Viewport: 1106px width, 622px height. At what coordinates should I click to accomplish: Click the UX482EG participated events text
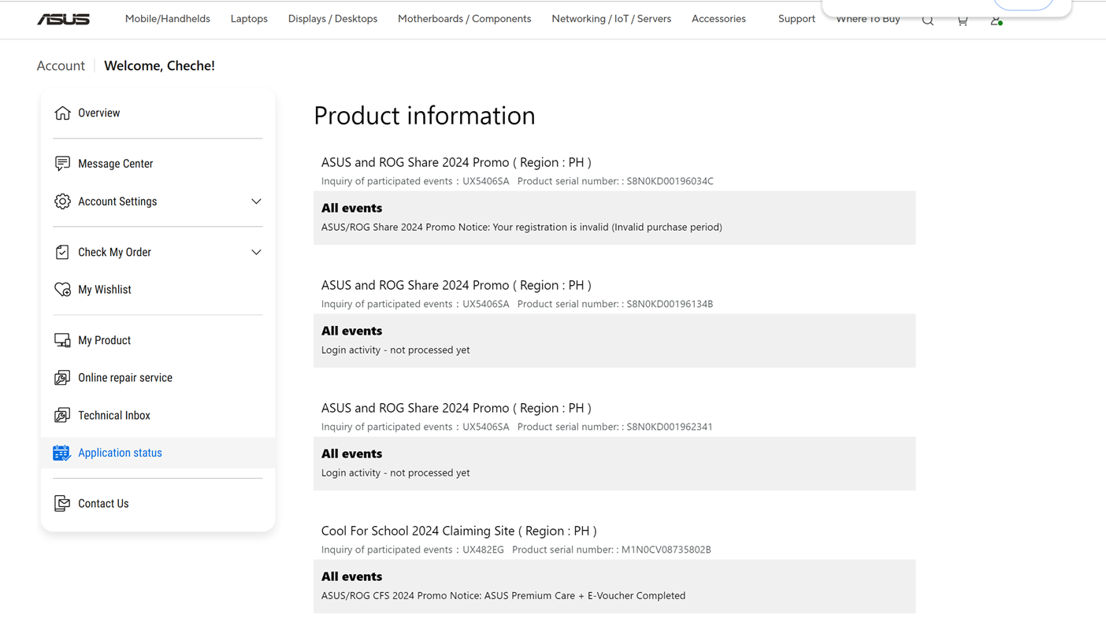click(x=483, y=550)
